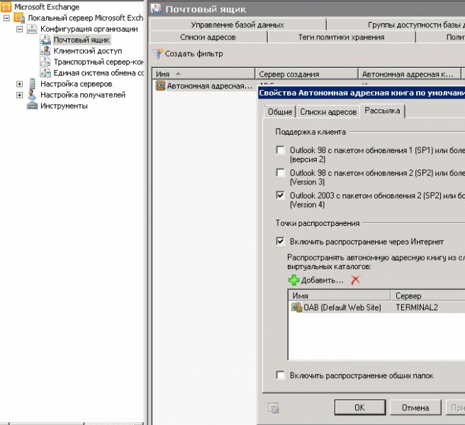Viewport: 465px width, 425px height.
Task: Collapse the Конфигурация организации tree node
Action: [x=20, y=29]
